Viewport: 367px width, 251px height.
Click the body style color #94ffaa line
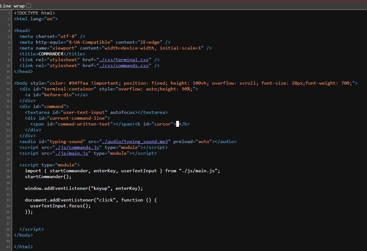click(186, 83)
